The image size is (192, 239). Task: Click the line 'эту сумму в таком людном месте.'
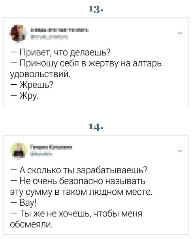click(x=81, y=192)
